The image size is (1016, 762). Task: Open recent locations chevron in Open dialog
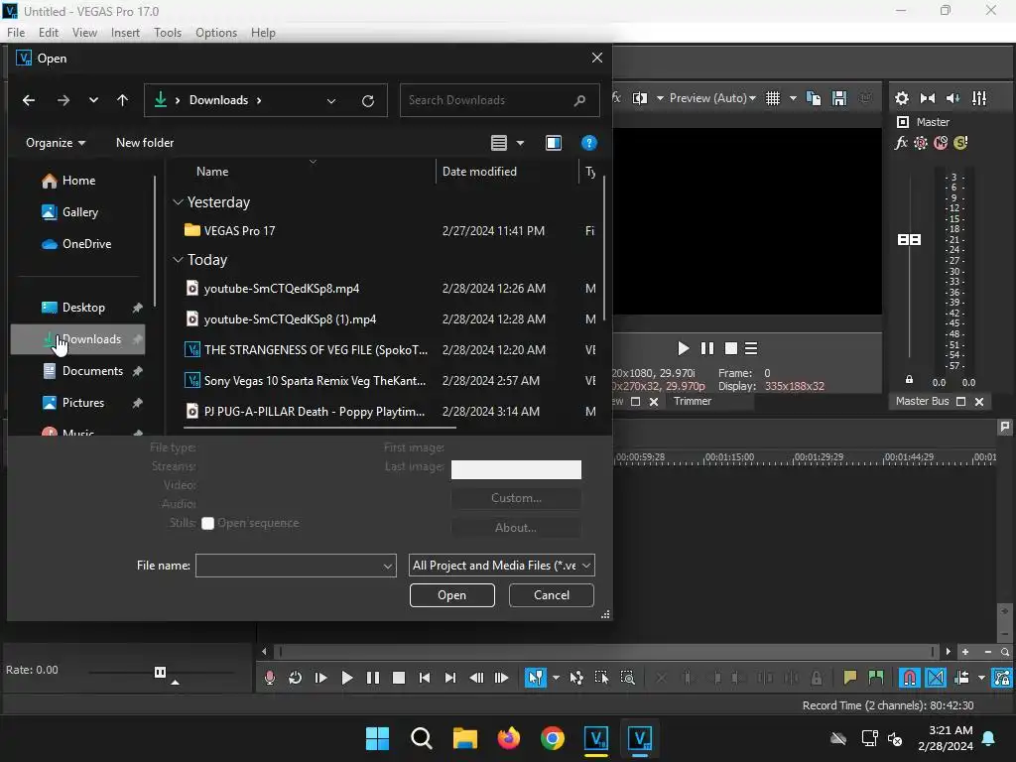93,100
